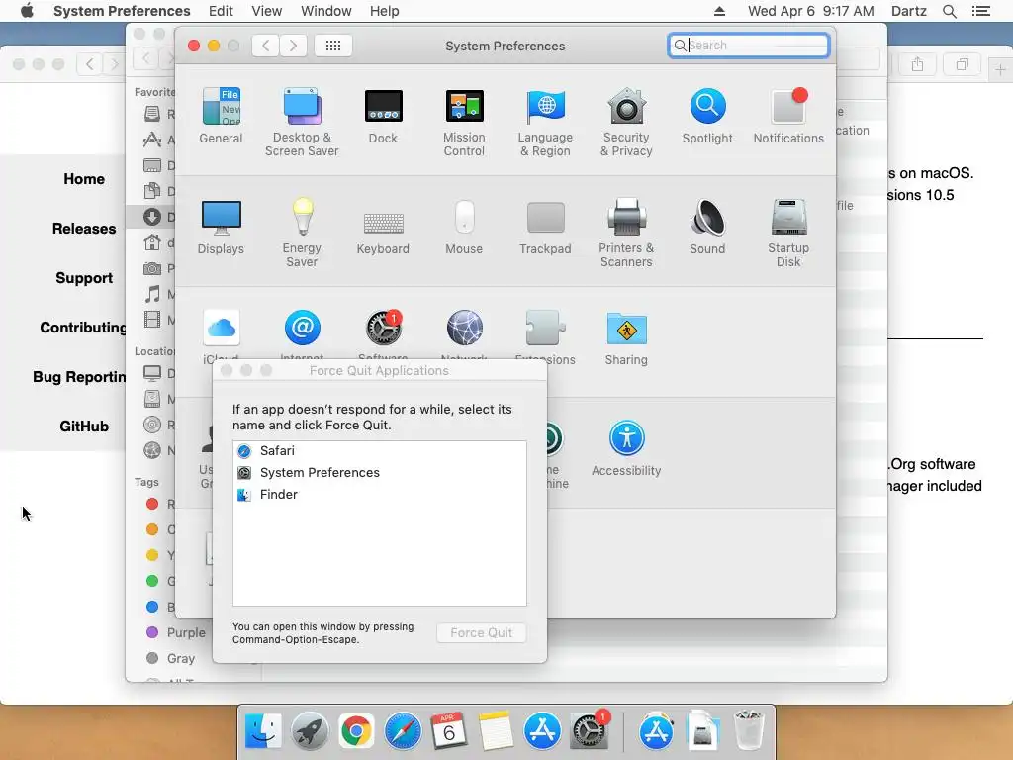Select System Preferences in Force Quit list
1013x760 pixels.
point(379,472)
